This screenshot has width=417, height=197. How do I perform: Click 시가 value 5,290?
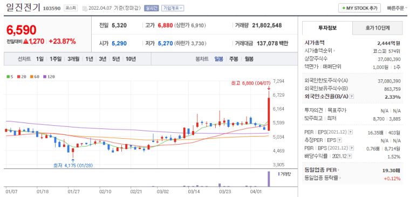coord(119,43)
